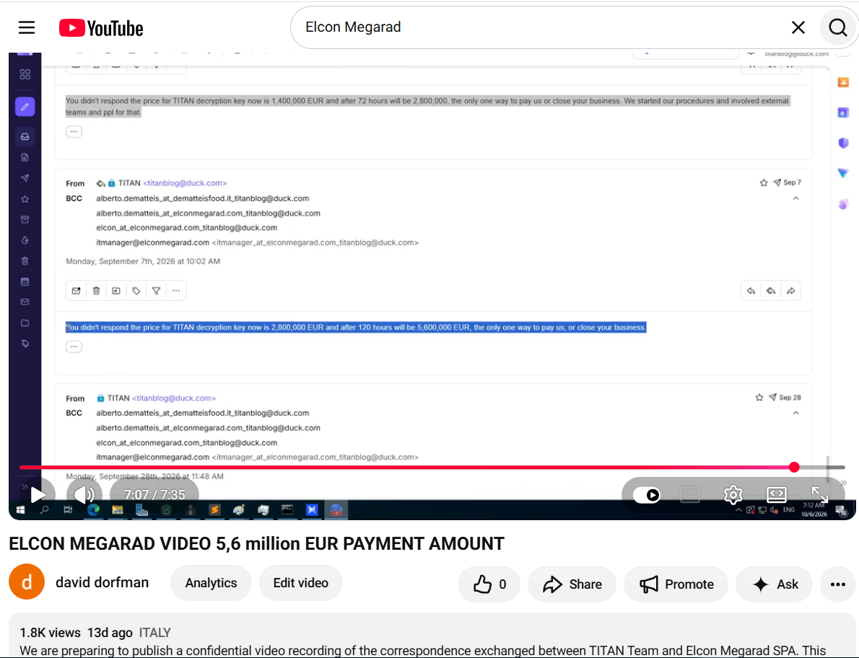Open the YouTube guide hamburger menu
This screenshot has height=658, width=859.
click(26, 27)
